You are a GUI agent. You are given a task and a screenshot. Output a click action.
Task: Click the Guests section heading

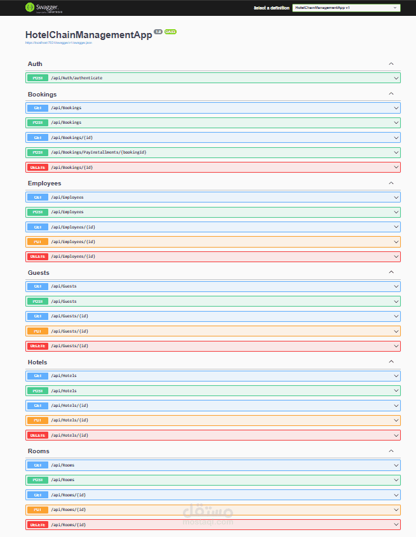click(38, 272)
